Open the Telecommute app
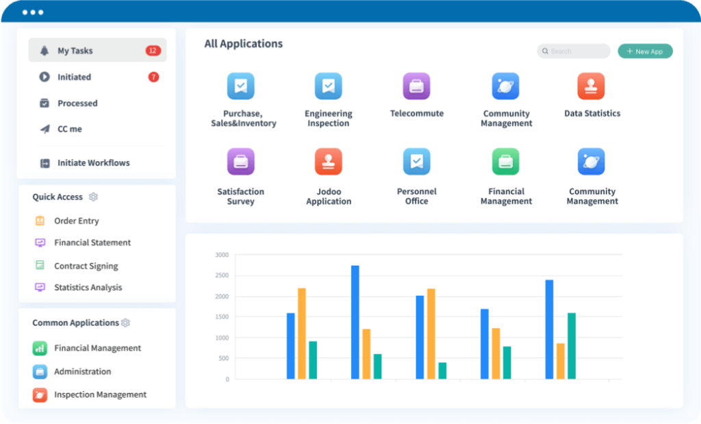This screenshot has height=424, width=701. [x=416, y=86]
